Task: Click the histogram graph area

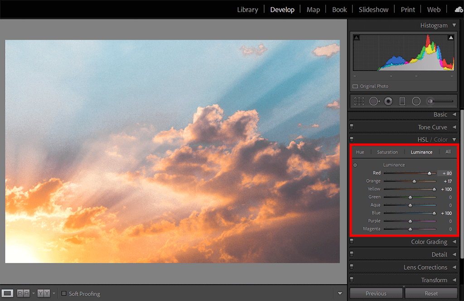Action: pyautogui.click(x=404, y=53)
